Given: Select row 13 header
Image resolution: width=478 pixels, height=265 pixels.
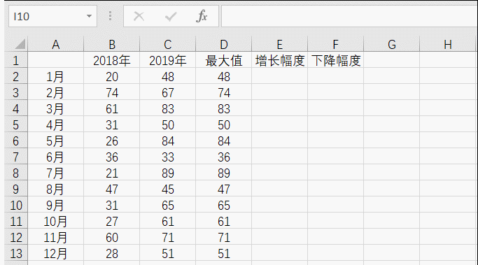Looking at the screenshot, I should coord(16,253).
